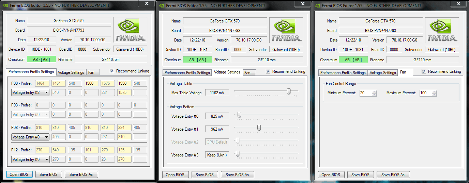Click the Minimum Percent field showing 20
Screen dimensions: 469x183
pyautogui.click(x=365, y=93)
